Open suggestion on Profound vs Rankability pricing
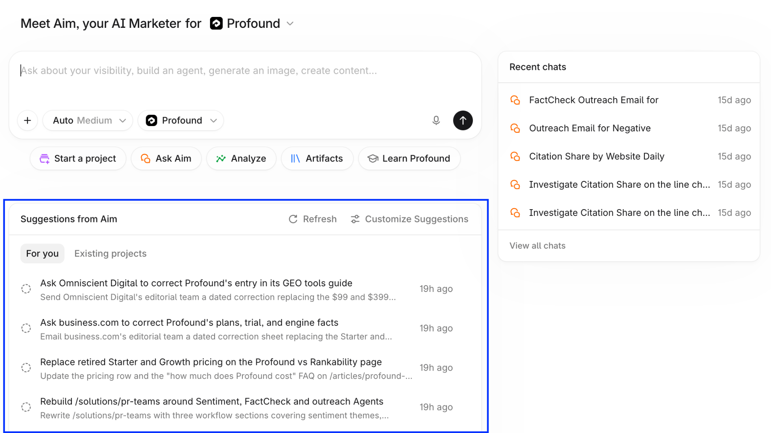This screenshot has width=771, height=433. tap(245, 369)
